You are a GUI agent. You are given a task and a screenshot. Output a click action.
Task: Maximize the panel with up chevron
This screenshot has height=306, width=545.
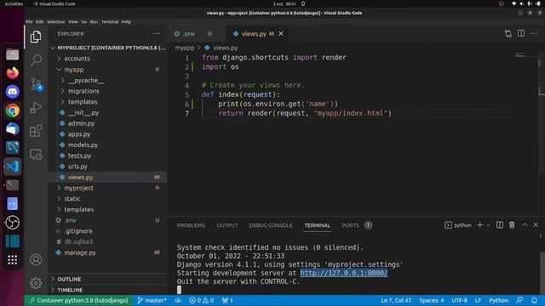pyautogui.click(x=525, y=225)
